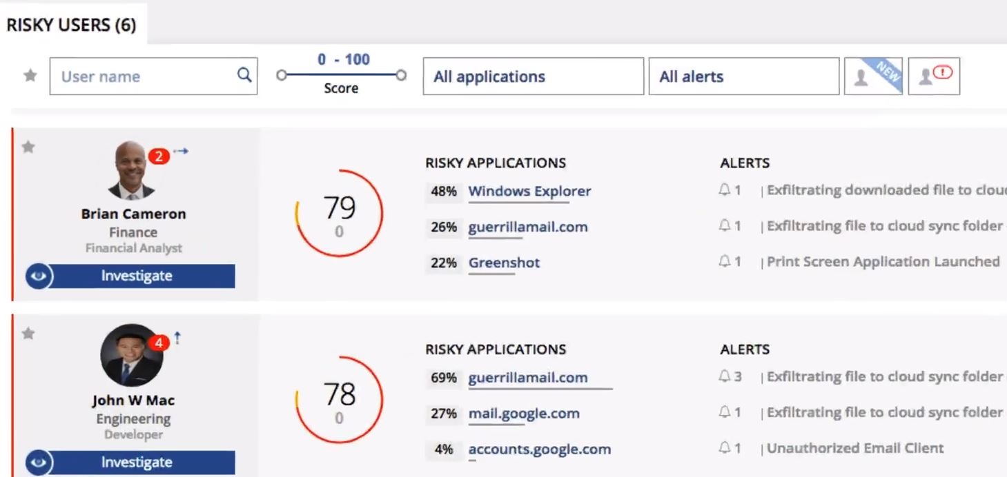Image resolution: width=1007 pixels, height=477 pixels.
Task: Open the All applications dropdown
Action: pos(533,77)
